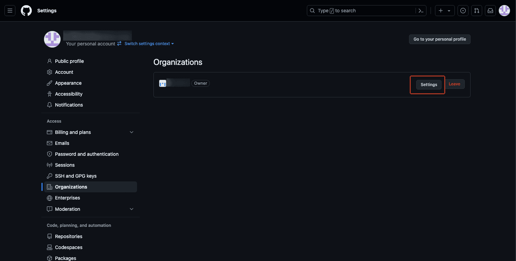Expand Billing and plans chevron
The height and width of the screenshot is (261, 516).
132,132
